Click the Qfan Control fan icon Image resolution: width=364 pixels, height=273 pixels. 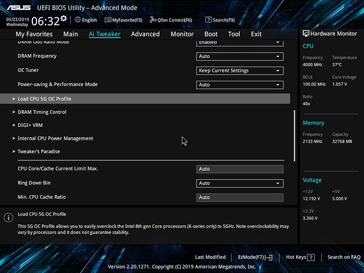tap(153, 20)
